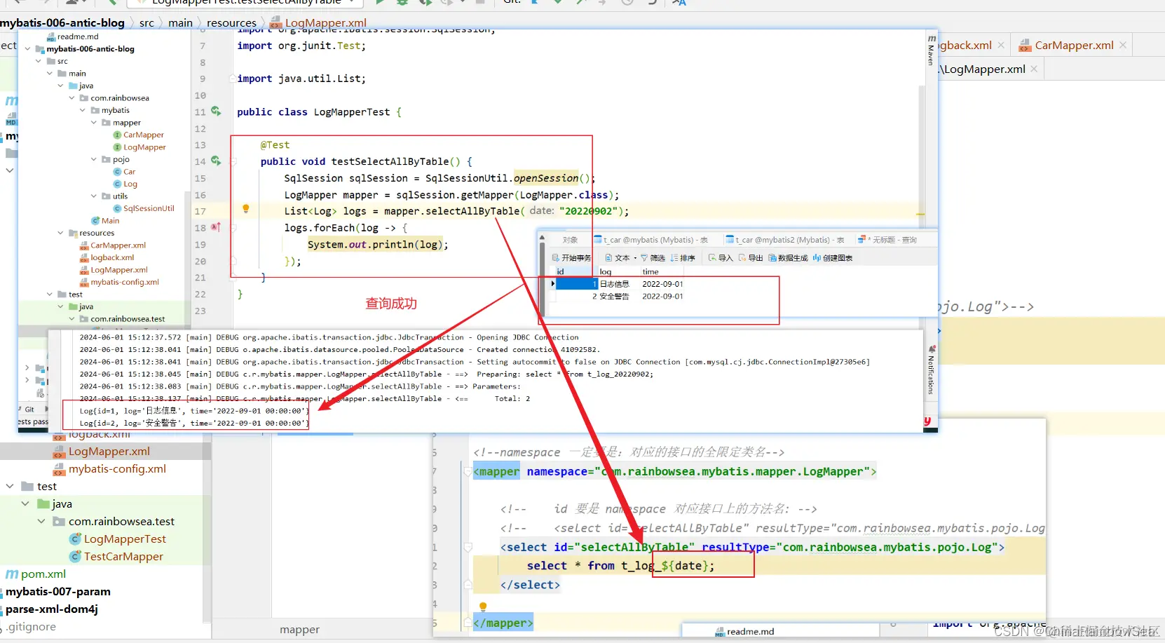
Task: Collapse the pojo package node
Action: click(x=94, y=159)
